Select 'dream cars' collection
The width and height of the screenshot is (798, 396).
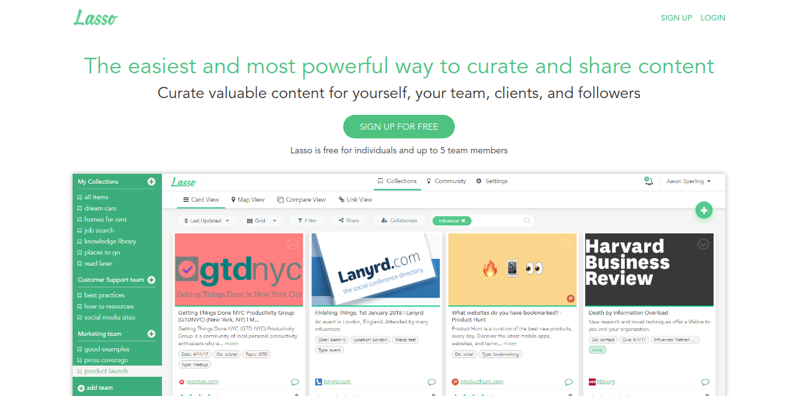100,209
